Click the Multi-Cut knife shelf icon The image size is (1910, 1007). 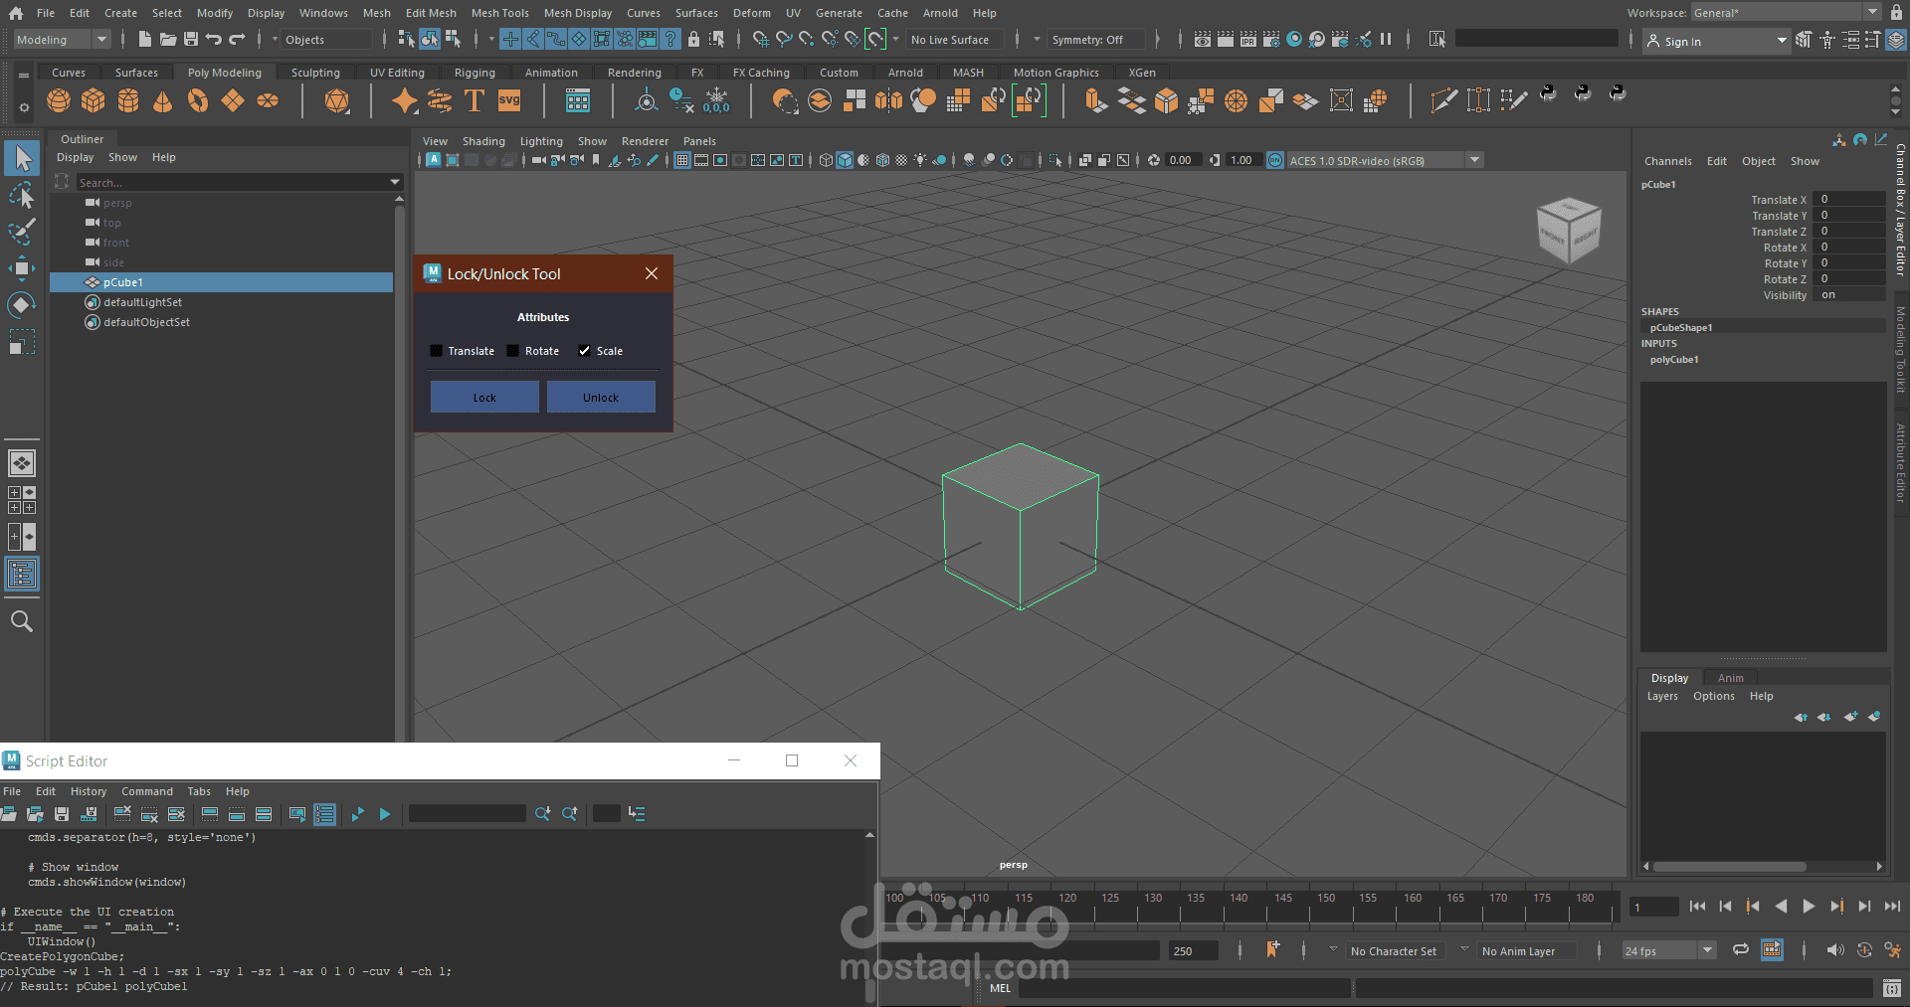pyautogui.click(x=1443, y=100)
